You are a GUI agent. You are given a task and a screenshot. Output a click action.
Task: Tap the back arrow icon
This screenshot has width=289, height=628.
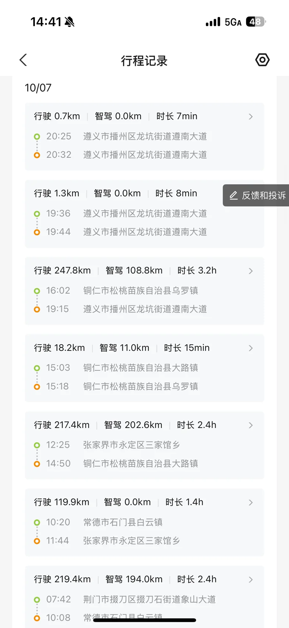click(24, 60)
